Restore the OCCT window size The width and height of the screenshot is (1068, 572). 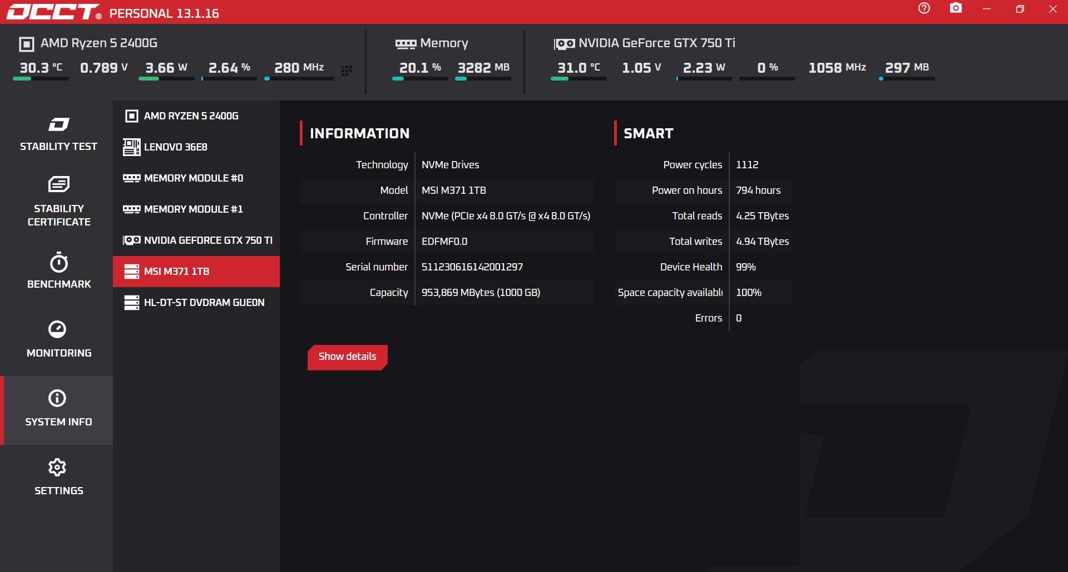point(1020,9)
